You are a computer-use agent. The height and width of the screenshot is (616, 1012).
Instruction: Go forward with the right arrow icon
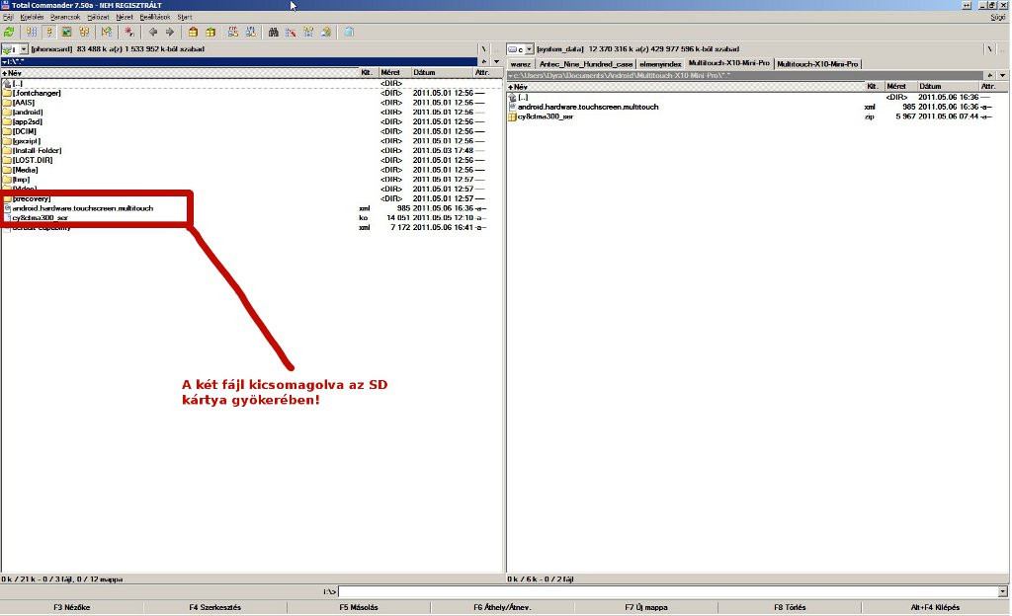pyautogui.click(x=170, y=32)
